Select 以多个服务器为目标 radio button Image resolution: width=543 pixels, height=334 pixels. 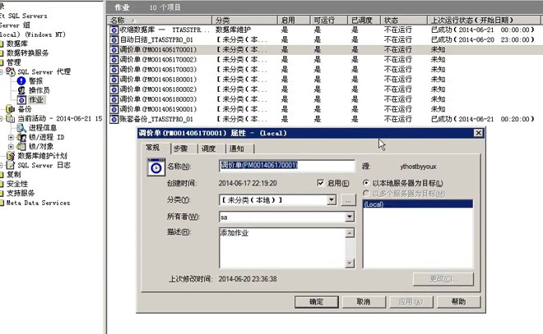pyautogui.click(x=365, y=193)
